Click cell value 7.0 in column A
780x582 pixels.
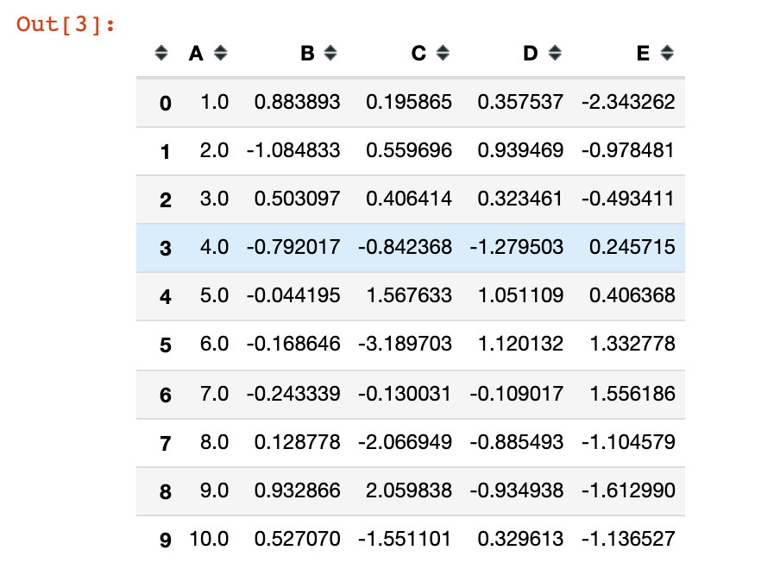[214, 394]
